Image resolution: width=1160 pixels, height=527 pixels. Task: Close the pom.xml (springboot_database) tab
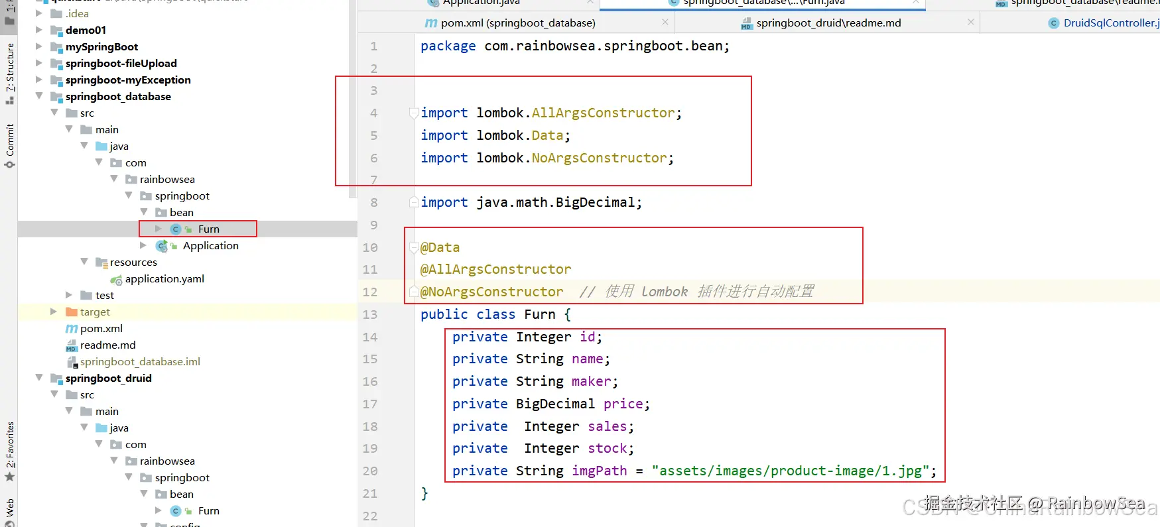(665, 23)
